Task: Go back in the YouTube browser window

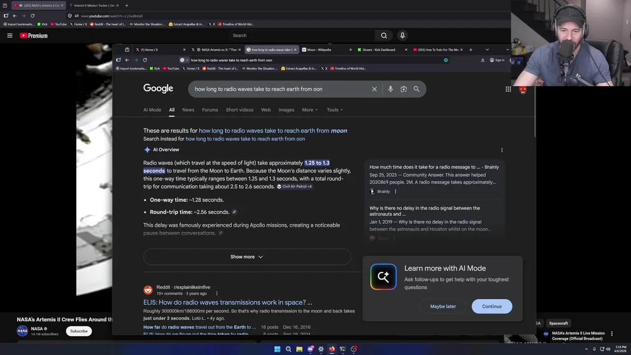Action: (15, 16)
